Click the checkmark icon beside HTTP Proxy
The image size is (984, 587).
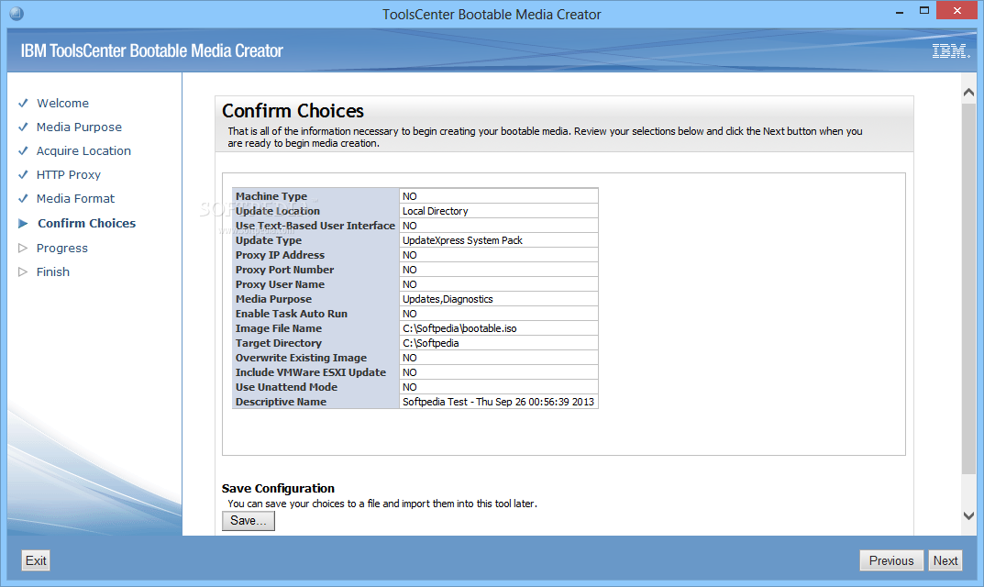(x=23, y=174)
